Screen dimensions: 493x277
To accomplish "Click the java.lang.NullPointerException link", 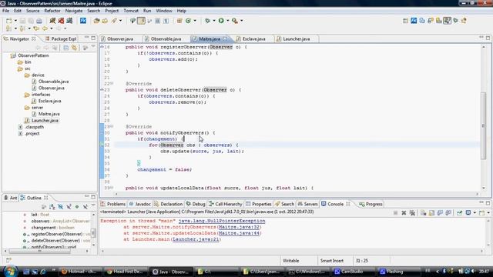I will point(222,221).
